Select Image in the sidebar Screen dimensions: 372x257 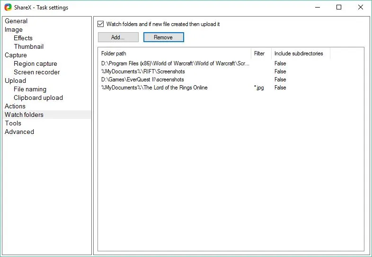click(x=14, y=29)
